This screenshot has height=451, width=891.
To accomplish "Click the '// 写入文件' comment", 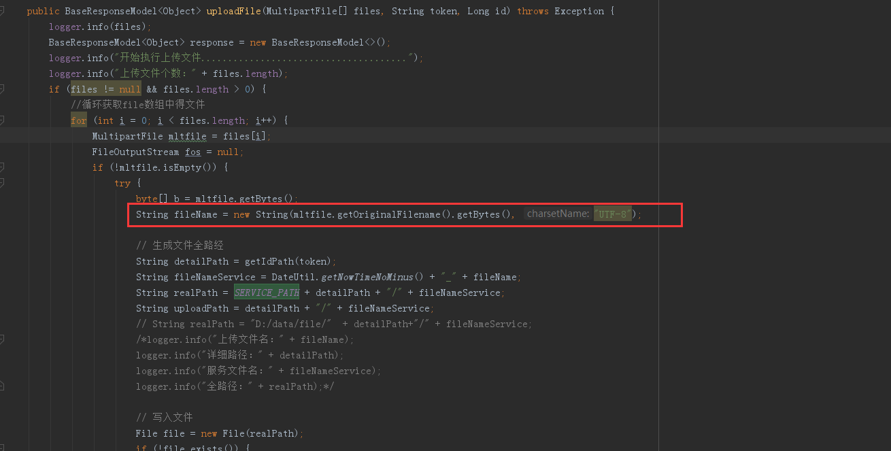I will click(x=164, y=418).
